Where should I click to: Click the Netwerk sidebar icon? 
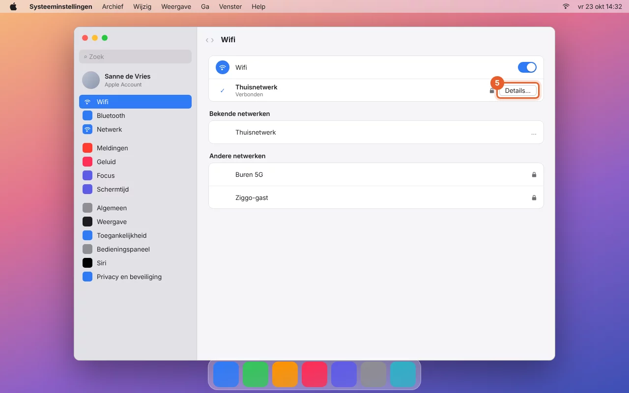[87, 129]
